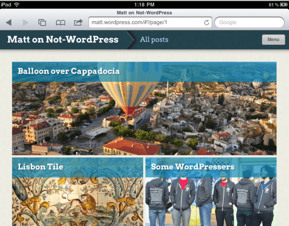Open the Some WordPressers post title

coord(193,167)
